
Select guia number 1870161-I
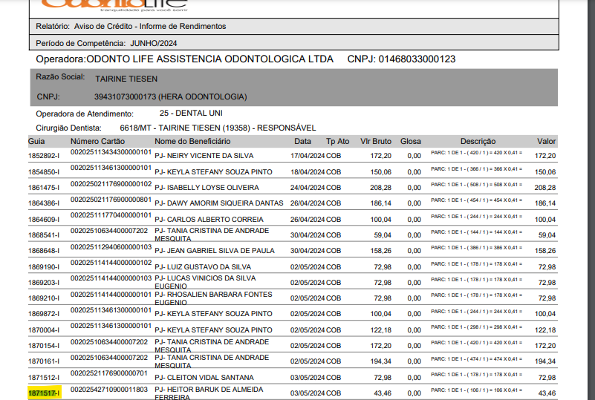point(44,361)
